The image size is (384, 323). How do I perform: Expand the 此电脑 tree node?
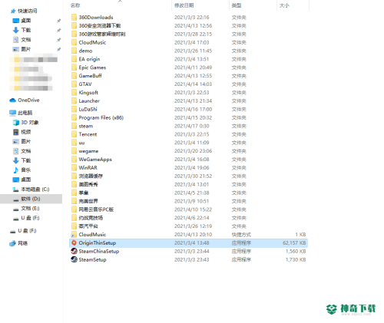pyautogui.click(x=25, y=113)
